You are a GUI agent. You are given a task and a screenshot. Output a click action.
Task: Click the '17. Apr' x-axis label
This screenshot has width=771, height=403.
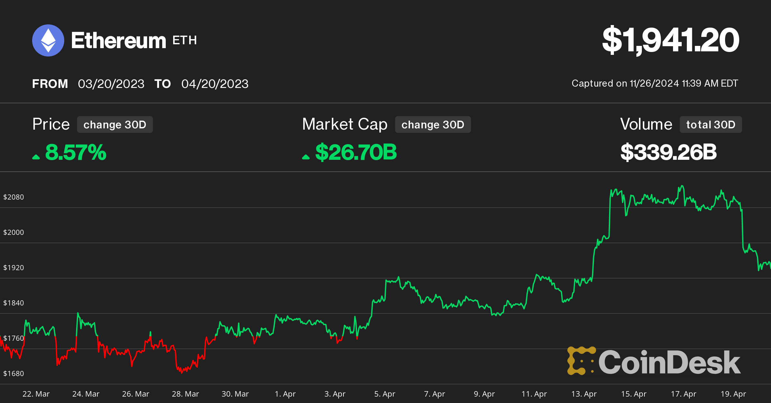click(x=683, y=394)
